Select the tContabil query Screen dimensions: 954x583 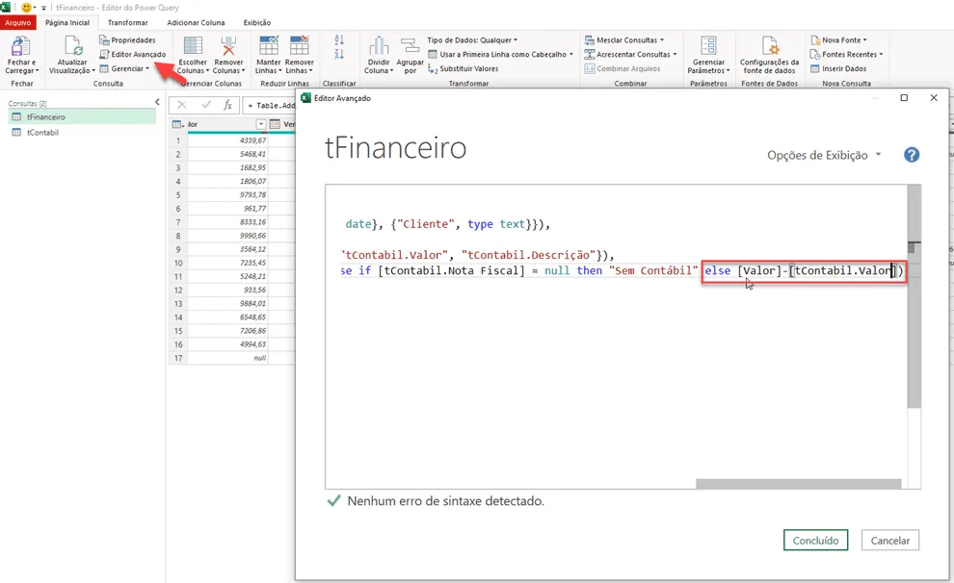[82, 133]
